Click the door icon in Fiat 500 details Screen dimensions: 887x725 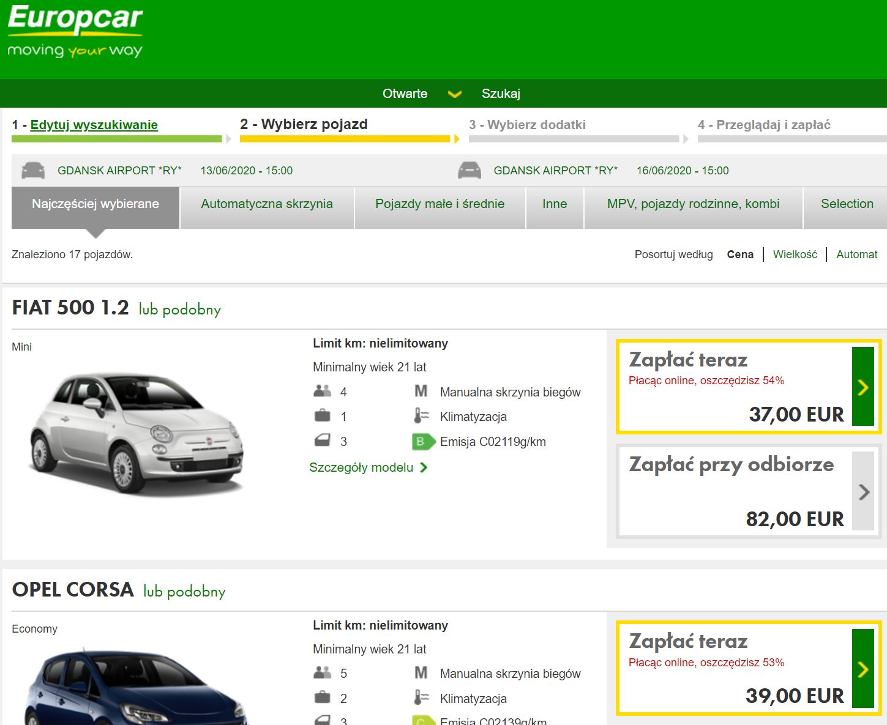point(322,441)
